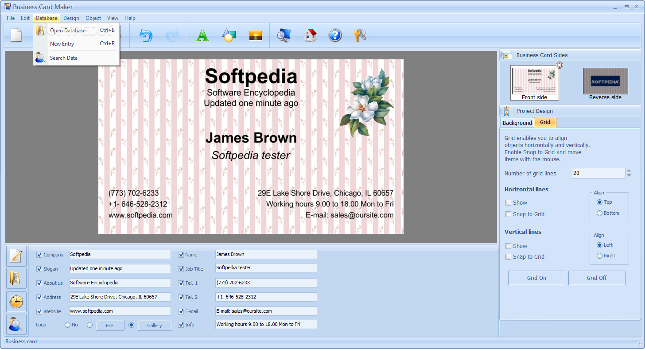
Task: Click the Number of grid lines field
Action: click(x=598, y=173)
